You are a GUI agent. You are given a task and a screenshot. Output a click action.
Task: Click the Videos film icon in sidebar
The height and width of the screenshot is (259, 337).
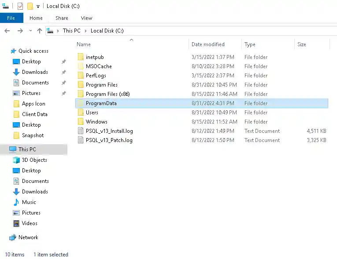click(x=16, y=223)
